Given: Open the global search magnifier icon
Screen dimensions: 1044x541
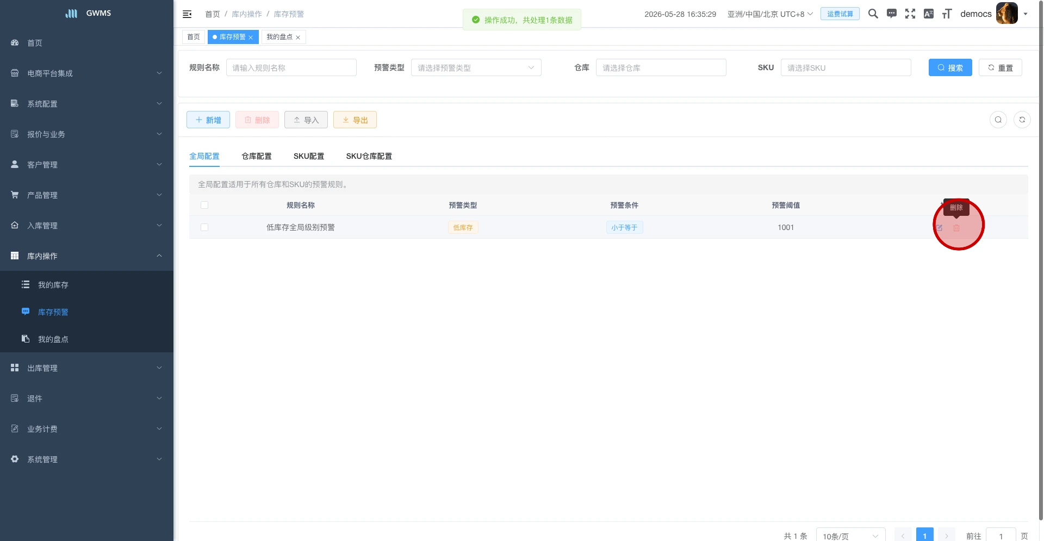Looking at the screenshot, I should coord(873,14).
